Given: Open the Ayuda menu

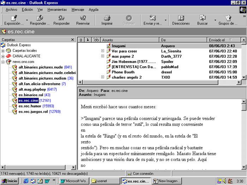Looking at the screenshot, I should coord(94,10).
